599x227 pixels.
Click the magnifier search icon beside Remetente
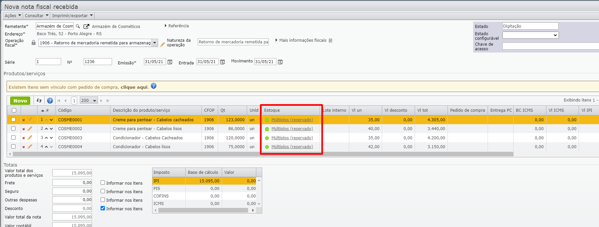click(78, 26)
